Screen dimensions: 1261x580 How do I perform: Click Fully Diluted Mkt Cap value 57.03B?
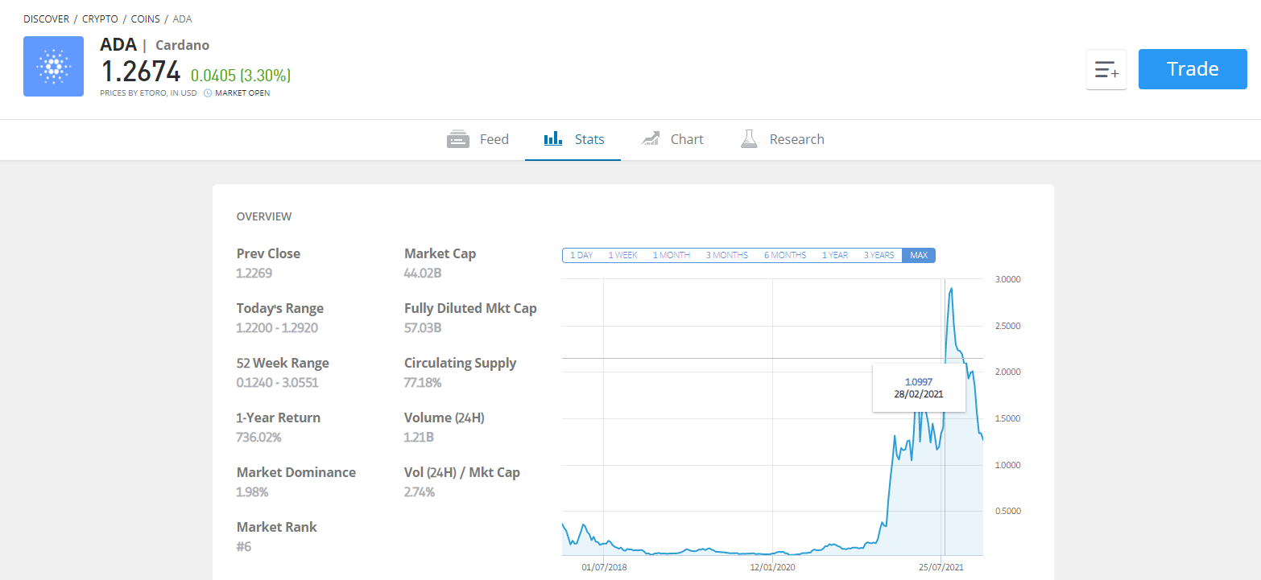(x=423, y=327)
